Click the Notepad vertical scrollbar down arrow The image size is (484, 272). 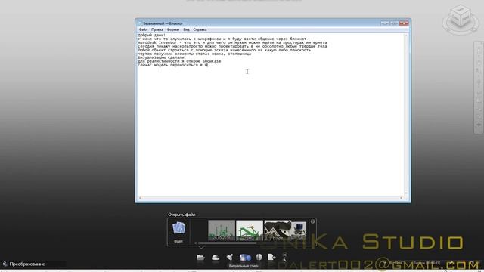point(406,193)
